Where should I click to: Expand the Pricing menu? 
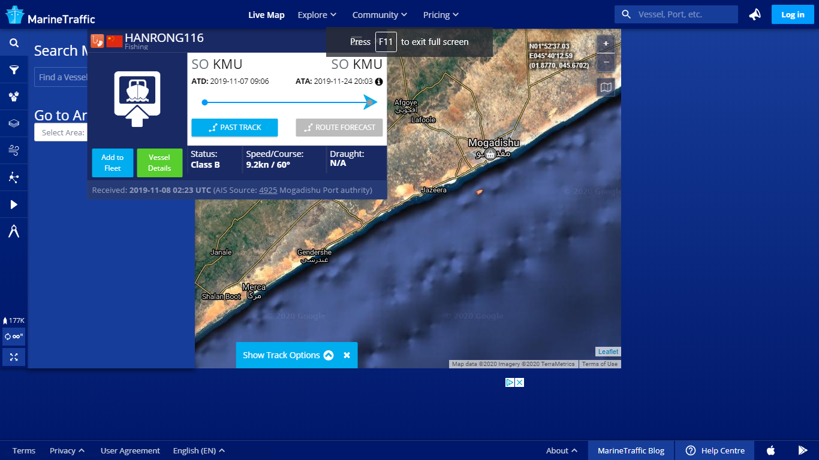pos(441,15)
